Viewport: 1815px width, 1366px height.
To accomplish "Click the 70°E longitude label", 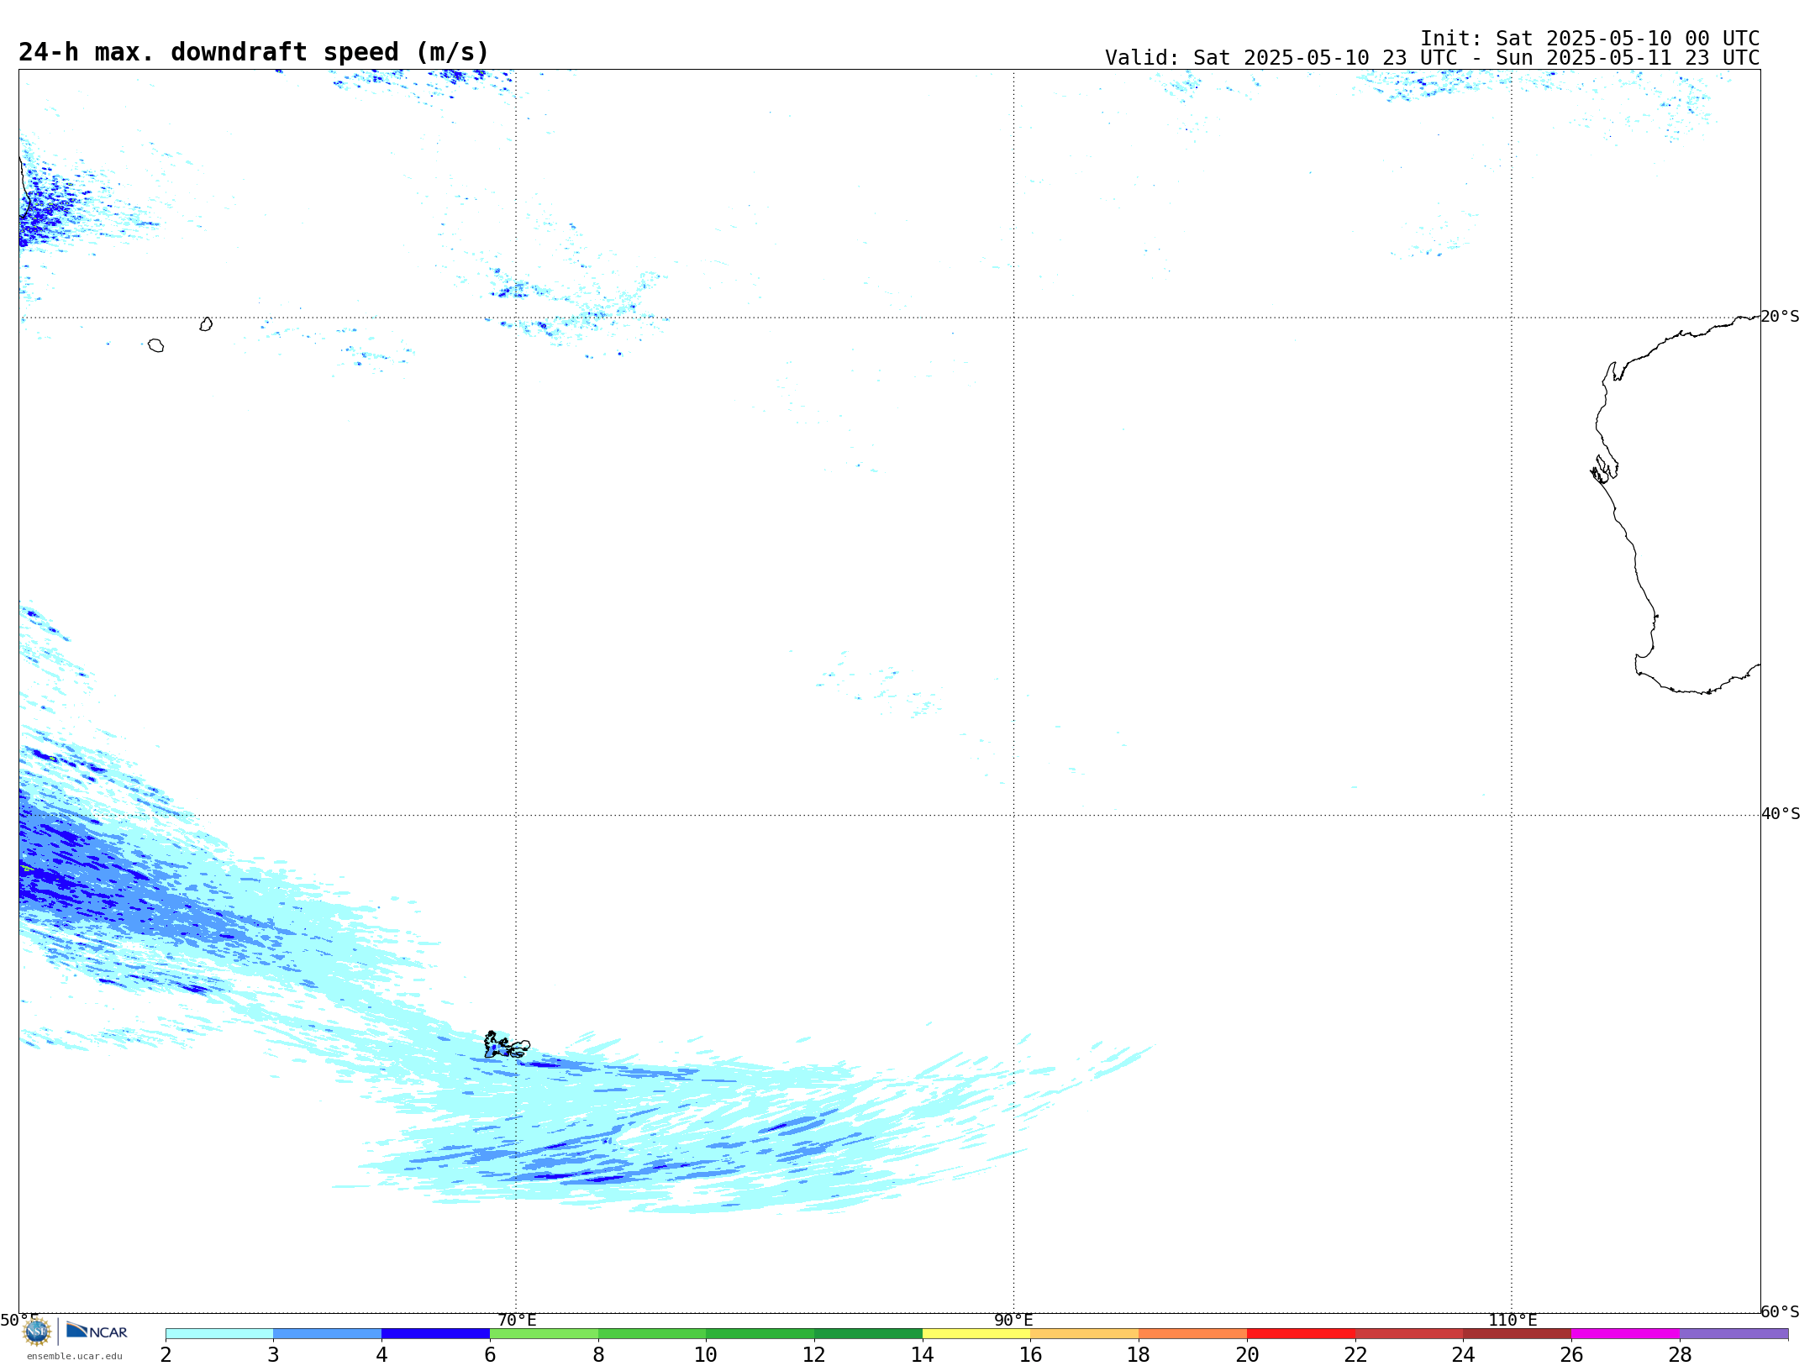I will tap(517, 1321).
